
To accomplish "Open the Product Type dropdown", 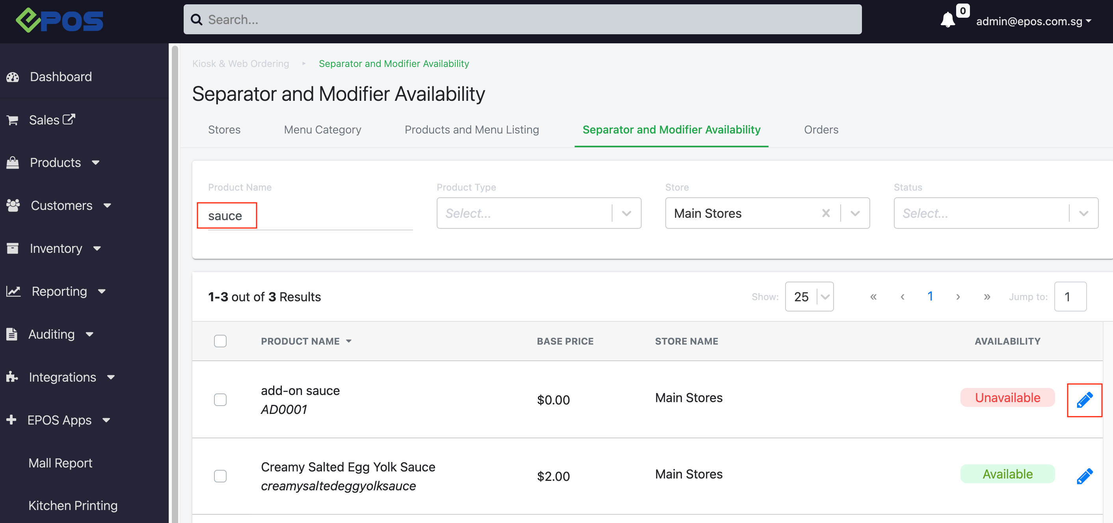I will pos(538,213).
